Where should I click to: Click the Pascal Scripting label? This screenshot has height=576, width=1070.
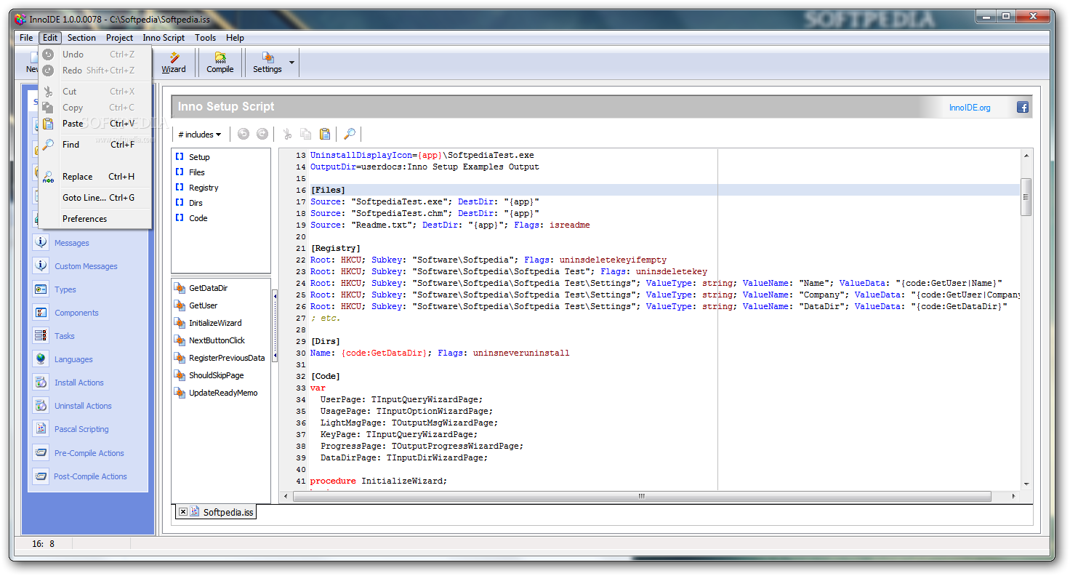(x=81, y=429)
